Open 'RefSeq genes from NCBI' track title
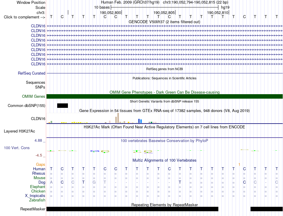The image size is (283, 216). point(164,69)
